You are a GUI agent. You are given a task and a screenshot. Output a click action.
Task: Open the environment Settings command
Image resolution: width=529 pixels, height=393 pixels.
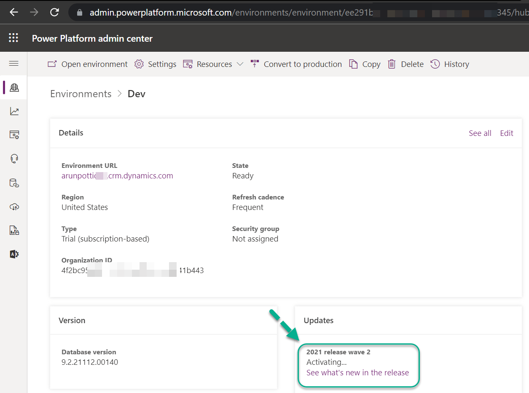point(155,64)
